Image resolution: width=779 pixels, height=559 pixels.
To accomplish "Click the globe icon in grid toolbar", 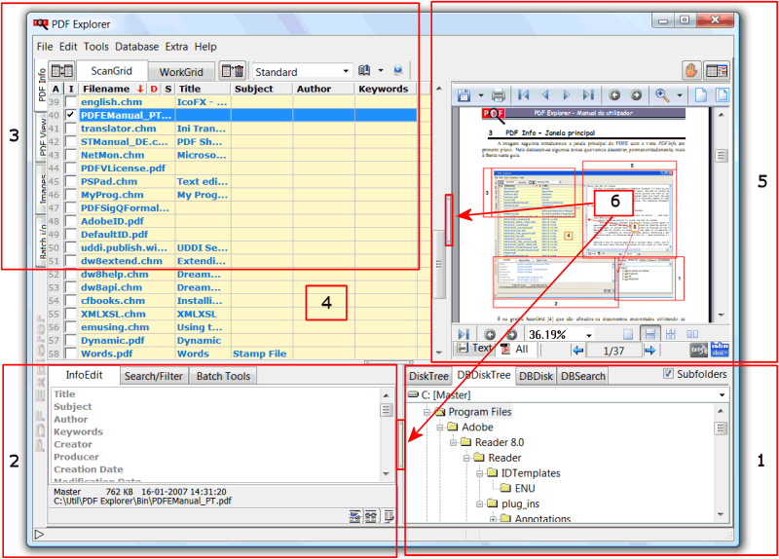I will 398,70.
